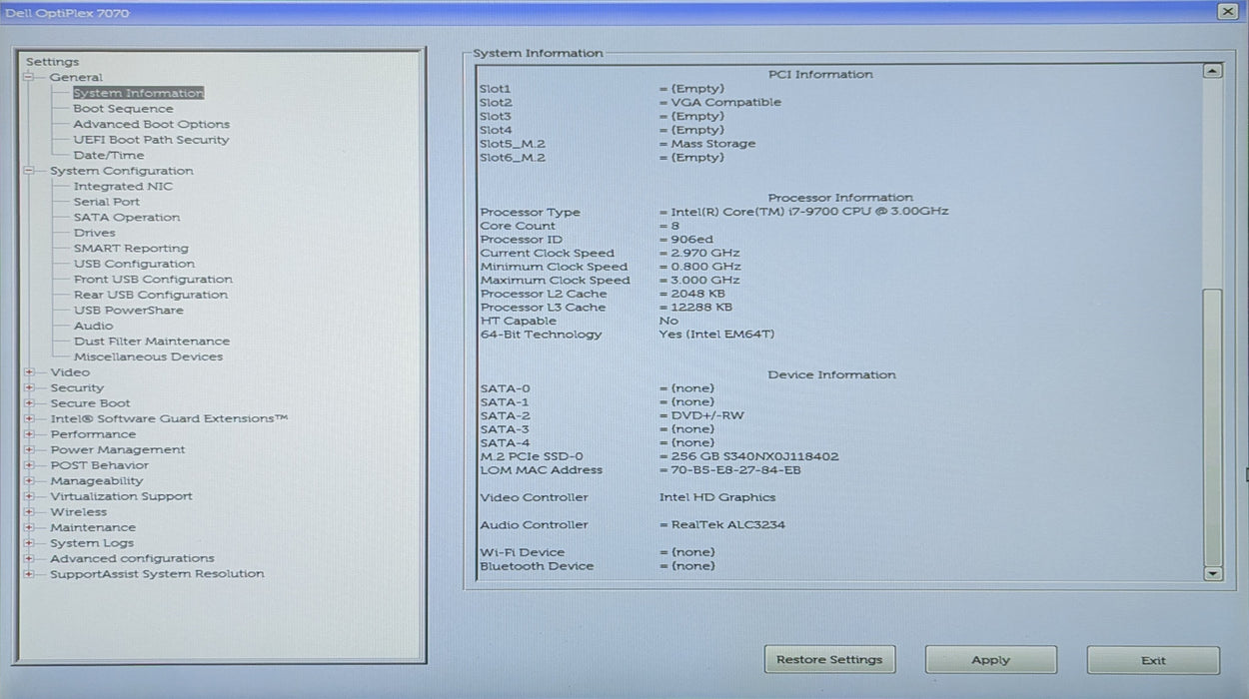Click the M.2 PCIe SSD-0 value

pos(754,456)
